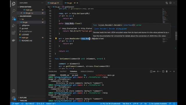Screen dimensions: 186x105
Task: Change indentation via Tab Size: 4
Action: (127, 104)
